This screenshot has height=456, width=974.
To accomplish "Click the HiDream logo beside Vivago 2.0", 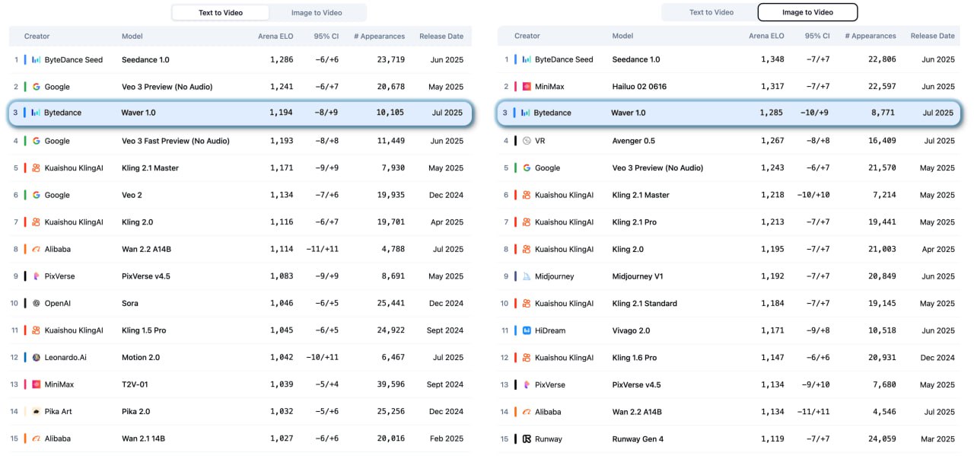I will point(527,330).
